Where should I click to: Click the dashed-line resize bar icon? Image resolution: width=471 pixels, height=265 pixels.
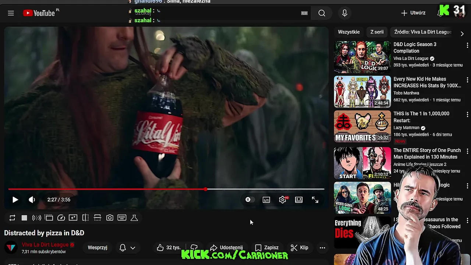(98, 218)
